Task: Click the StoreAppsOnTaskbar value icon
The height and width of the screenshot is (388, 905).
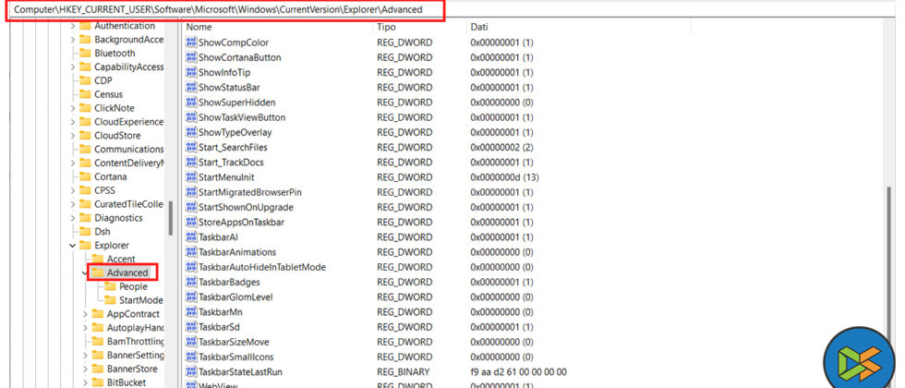Action: [x=191, y=223]
